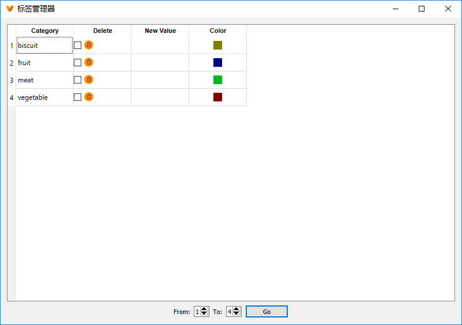
Task: Click the trash icon in the vegetable row
Action: 89,97
